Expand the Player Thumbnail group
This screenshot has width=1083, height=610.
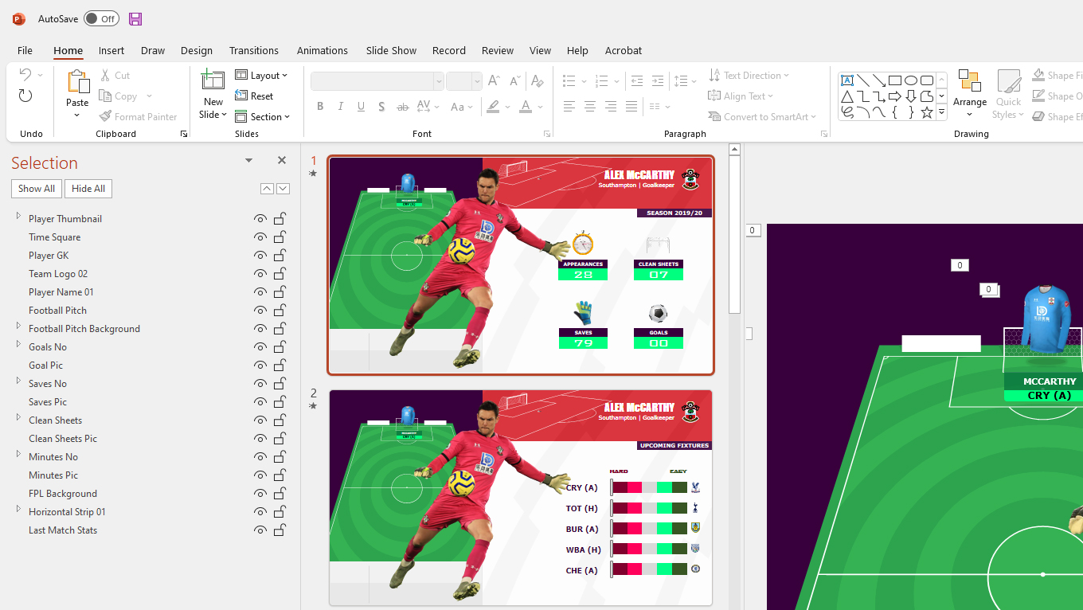[x=18, y=218]
